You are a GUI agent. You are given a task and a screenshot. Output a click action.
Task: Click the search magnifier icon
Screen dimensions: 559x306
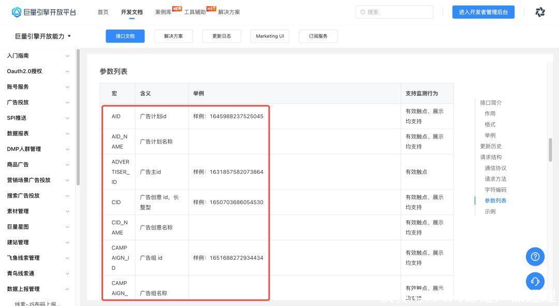(x=362, y=12)
